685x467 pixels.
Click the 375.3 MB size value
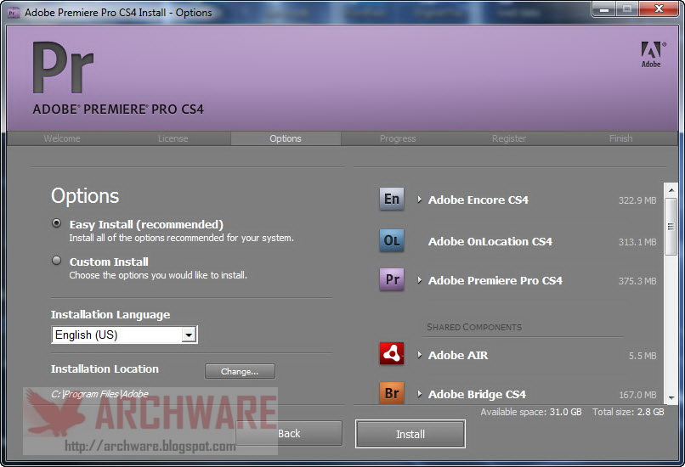637,281
